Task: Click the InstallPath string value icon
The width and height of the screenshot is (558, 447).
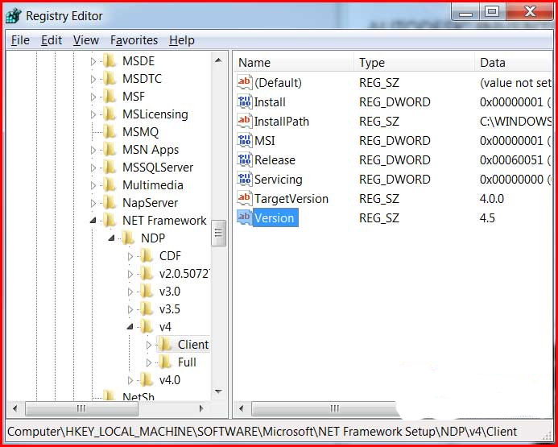Action: 245,121
